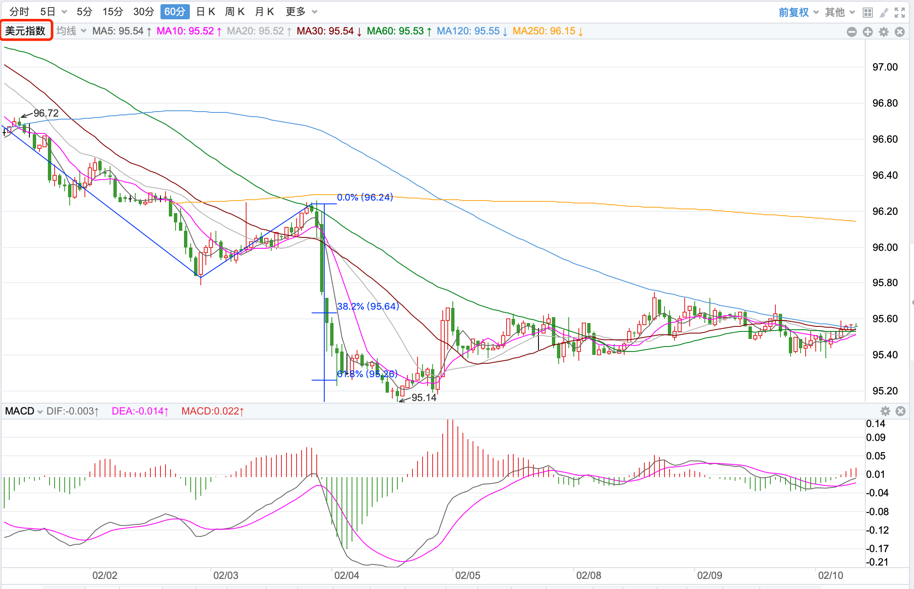
Task: Click the 0.0% (96.24) Fibonacci label
Action: [365, 197]
